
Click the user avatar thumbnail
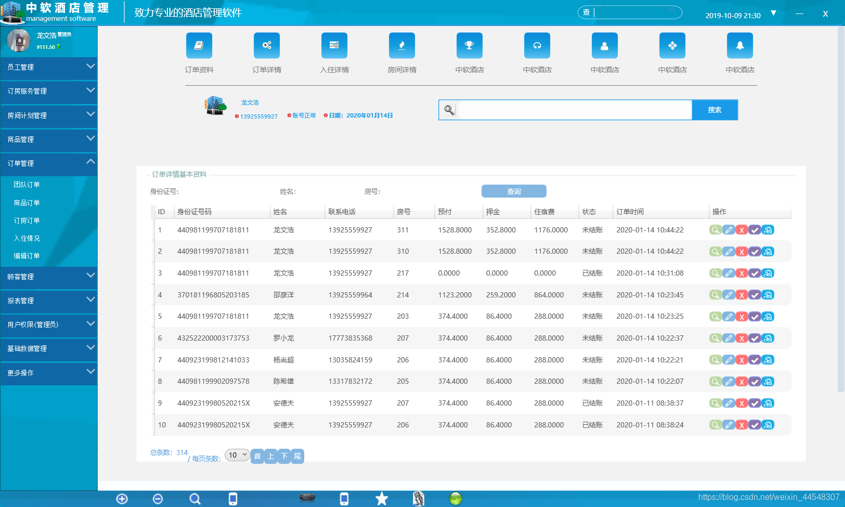point(19,40)
